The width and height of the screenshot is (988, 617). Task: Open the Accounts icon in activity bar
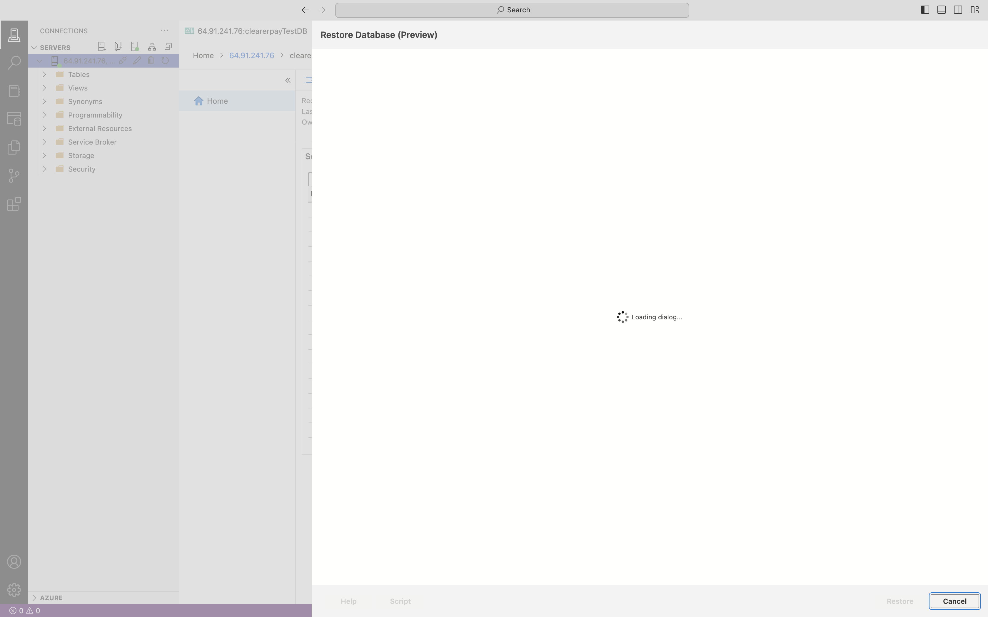click(14, 562)
